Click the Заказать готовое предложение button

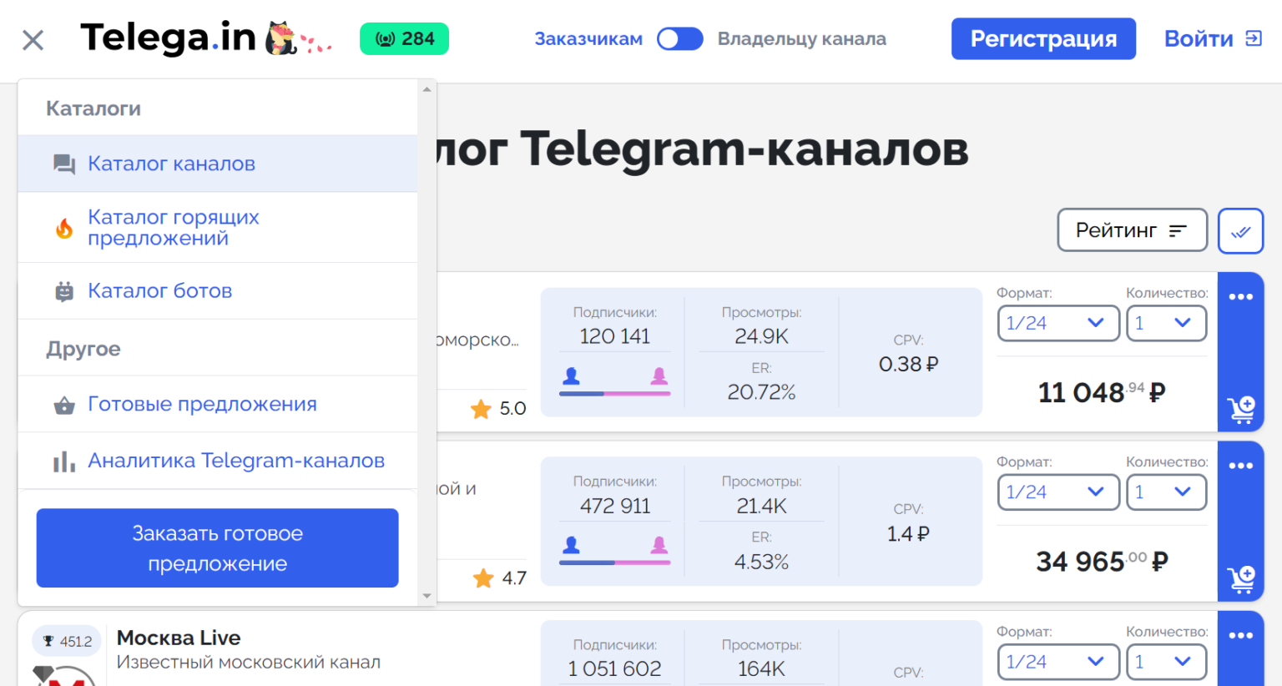point(217,547)
